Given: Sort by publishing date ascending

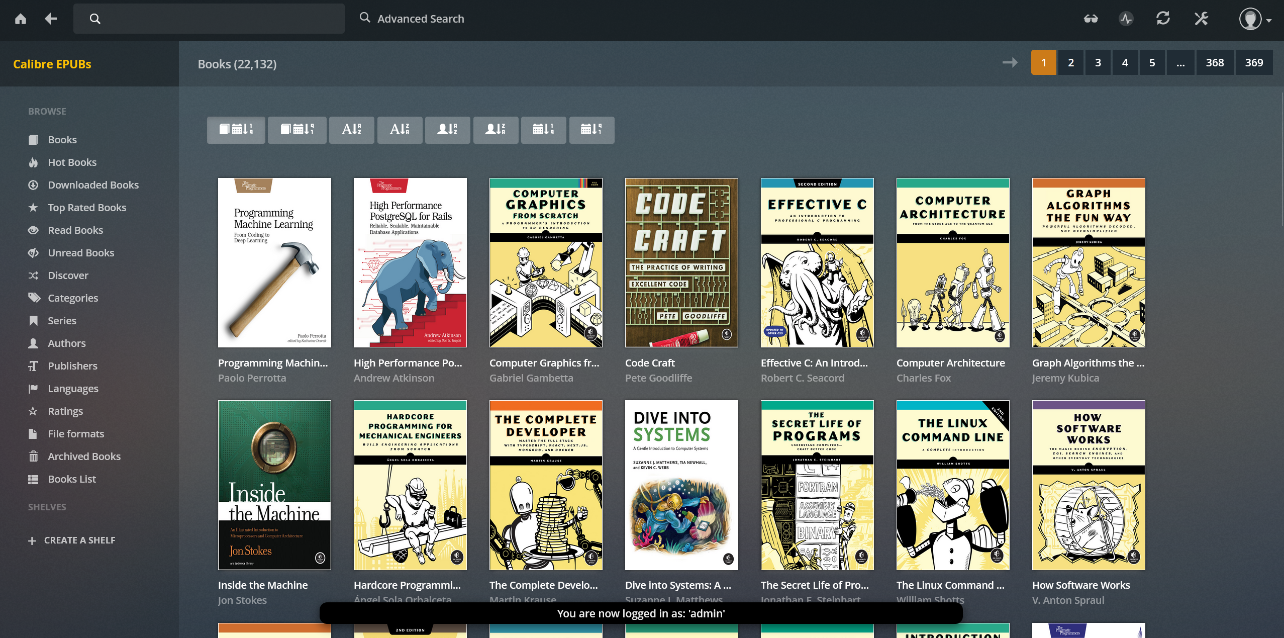Looking at the screenshot, I should pyautogui.click(x=544, y=130).
